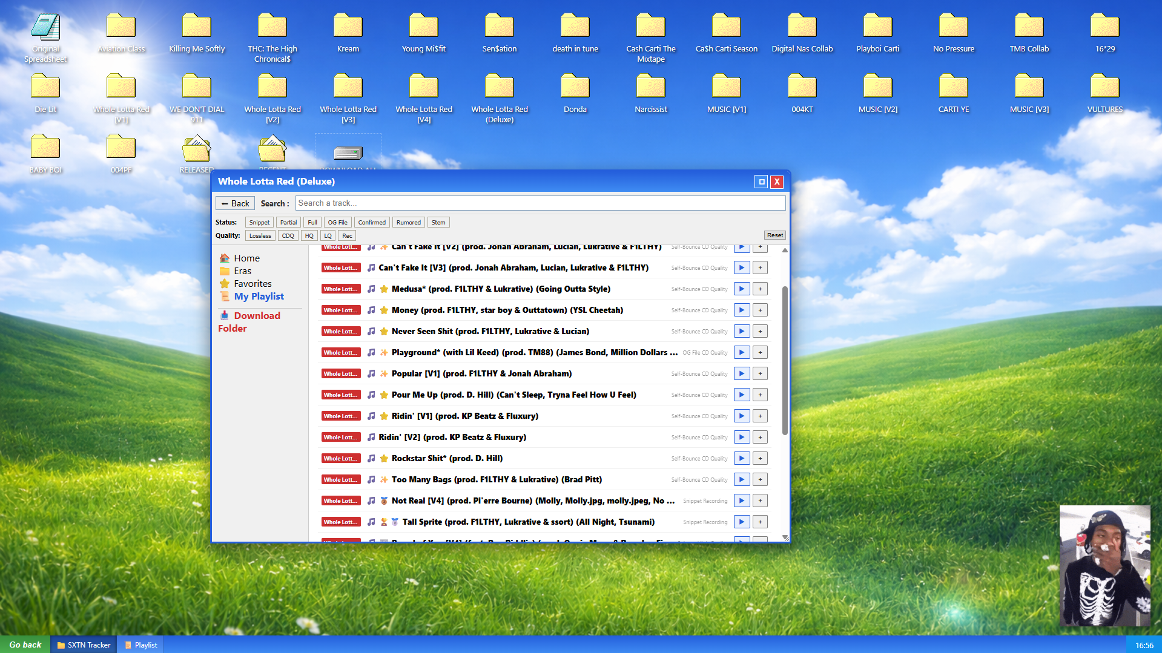Play the Medusa* track

pyautogui.click(x=741, y=289)
